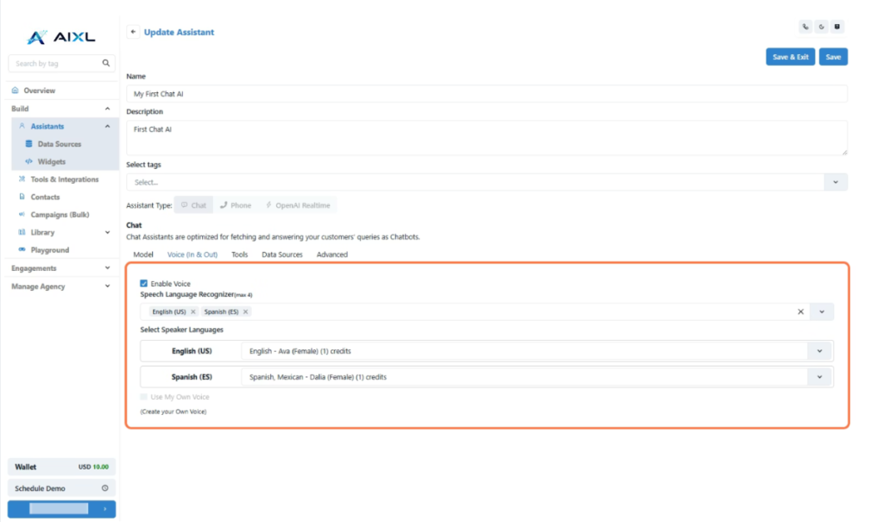884x522 pixels.
Task: Open Data Sources from the sidebar
Action: pyautogui.click(x=58, y=144)
